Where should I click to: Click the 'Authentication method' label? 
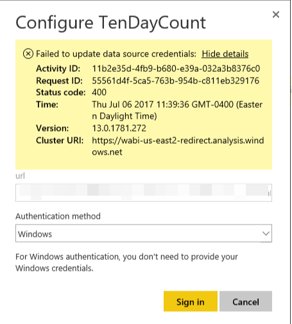click(58, 216)
